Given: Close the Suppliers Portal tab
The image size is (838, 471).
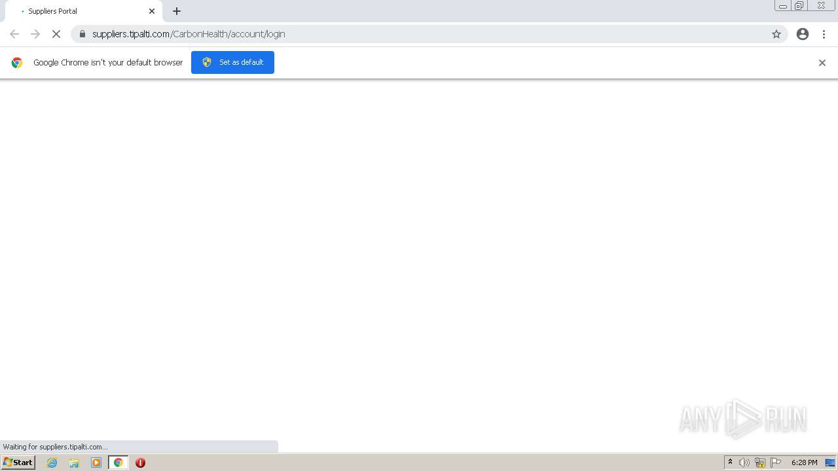Looking at the screenshot, I should point(152,11).
